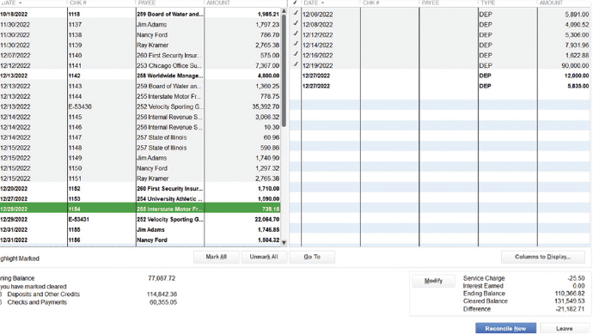Mark the 12,000.00 deposit as cleared

tap(296, 76)
